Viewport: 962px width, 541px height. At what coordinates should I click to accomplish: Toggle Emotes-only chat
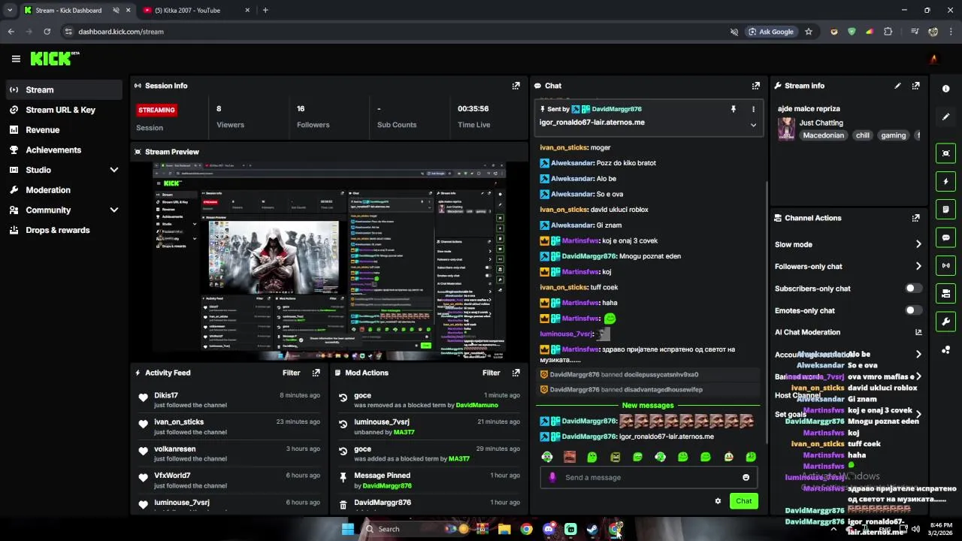click(913, 310)
